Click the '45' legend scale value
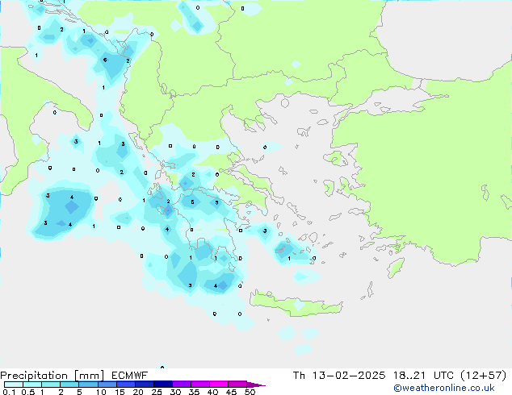 pos(231,392)
